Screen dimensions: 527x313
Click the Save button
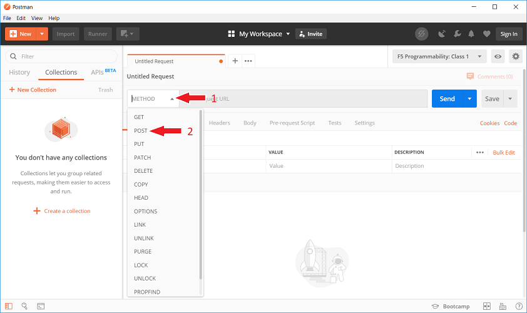[x=492, y=99]
